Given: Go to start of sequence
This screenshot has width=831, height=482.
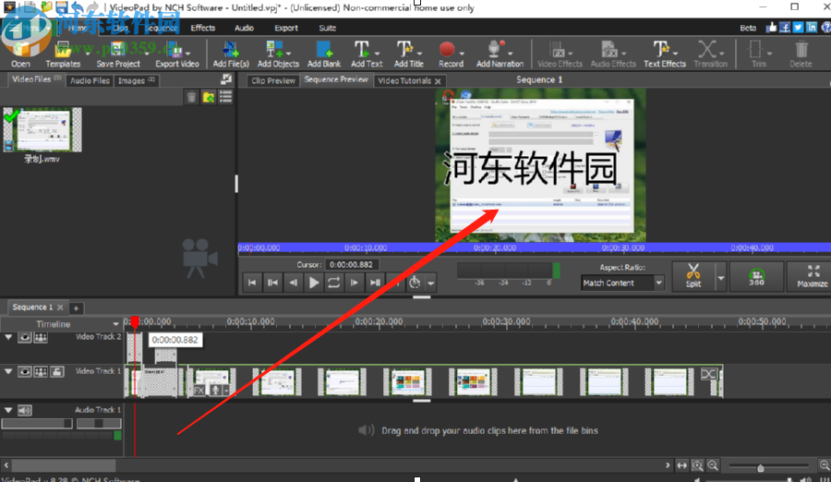Looking at the screenshot, I should tap(252, 283).
